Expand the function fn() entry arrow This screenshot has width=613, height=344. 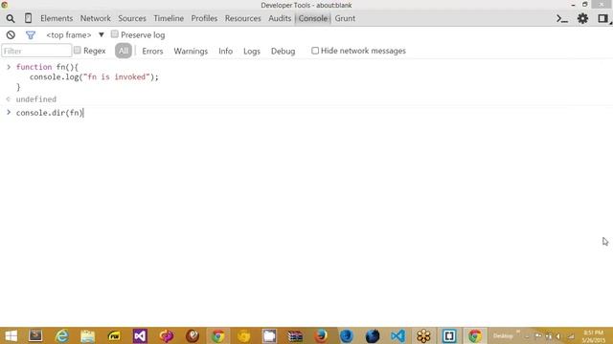point(9,67)
